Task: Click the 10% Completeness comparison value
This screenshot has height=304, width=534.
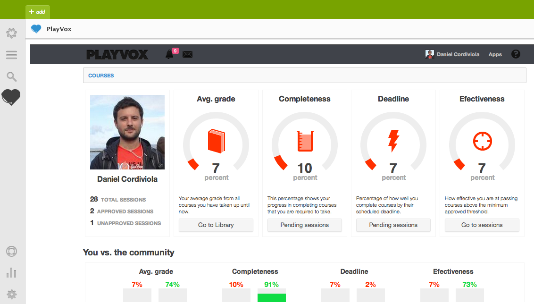Action: pyautogui.click(x=236, y=285)
